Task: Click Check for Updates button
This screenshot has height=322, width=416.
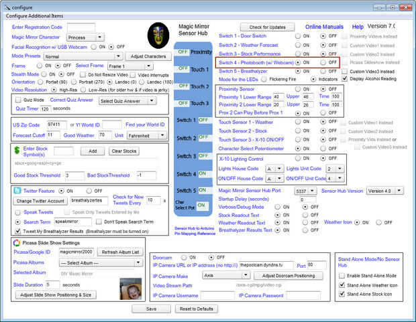Action: (267, 27)
